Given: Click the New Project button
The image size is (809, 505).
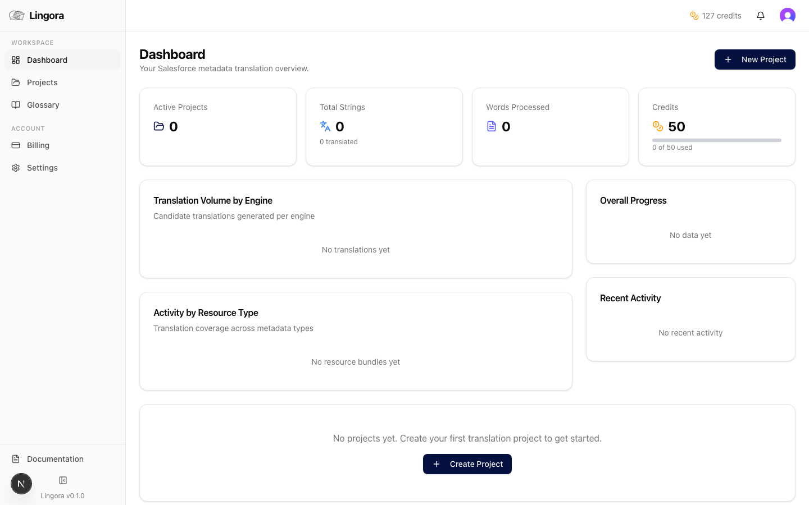Looking at the screenshot, I should pos(755,59).
